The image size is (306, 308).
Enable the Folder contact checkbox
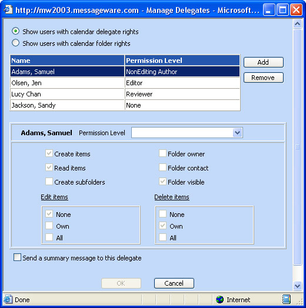(x=162, y=168)
